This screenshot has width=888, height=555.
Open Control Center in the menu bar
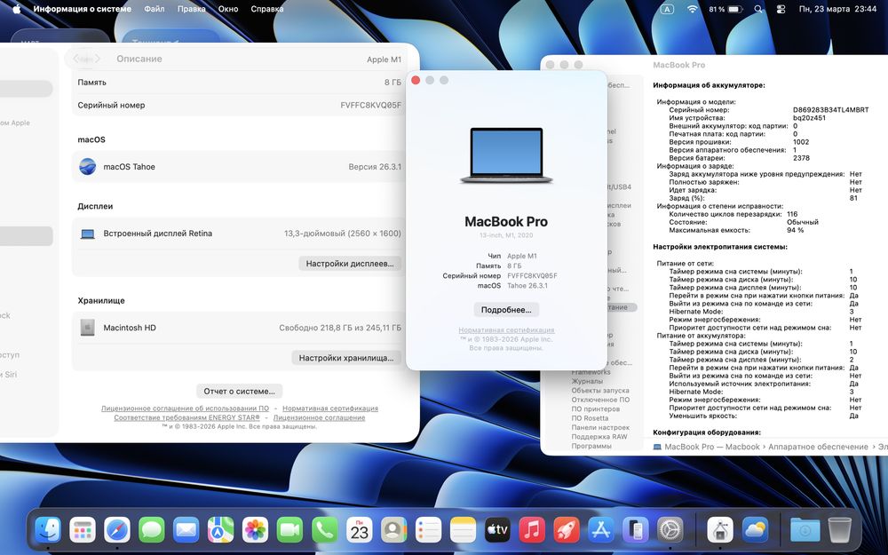781,9
